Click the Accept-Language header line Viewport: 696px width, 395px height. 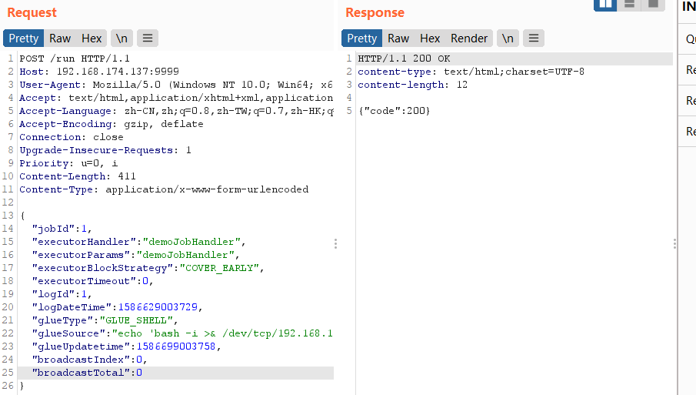(176, 111)
